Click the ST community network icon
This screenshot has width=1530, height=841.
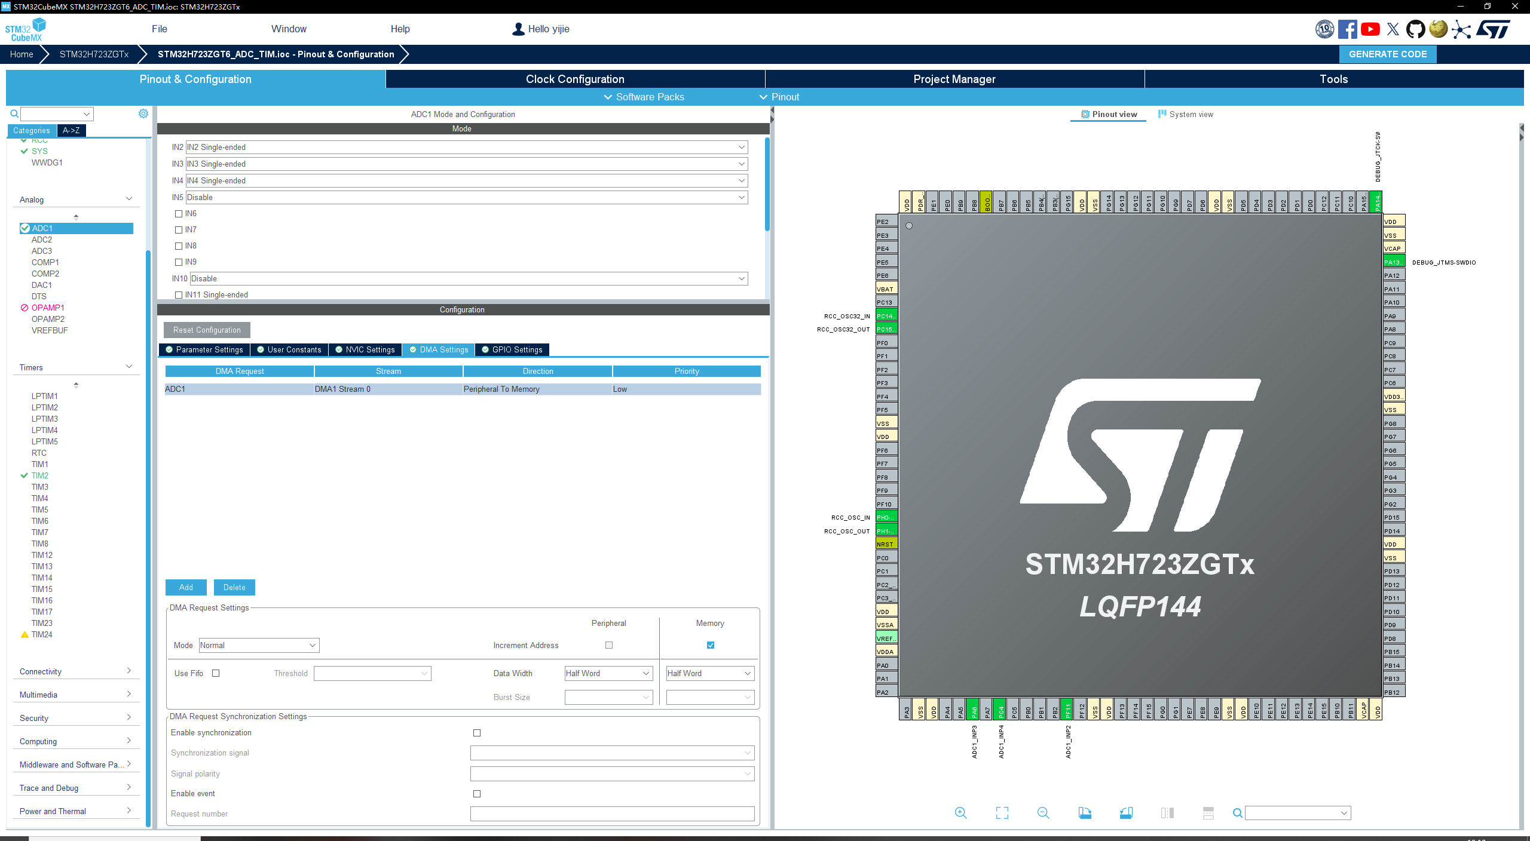click(1461, 29)
